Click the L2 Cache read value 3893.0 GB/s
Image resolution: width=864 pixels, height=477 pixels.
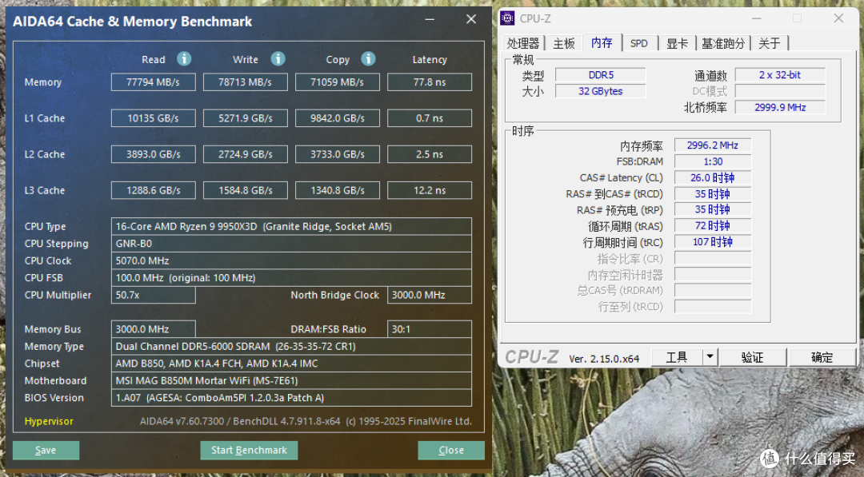click(153, 154)
